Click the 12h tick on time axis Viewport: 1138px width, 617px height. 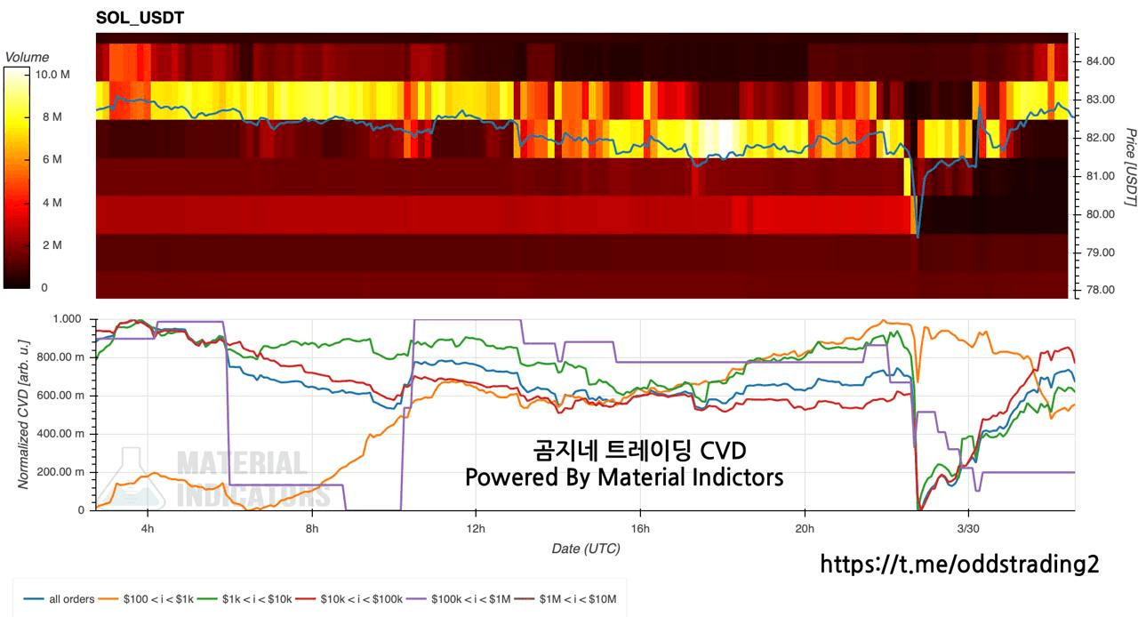476,526
